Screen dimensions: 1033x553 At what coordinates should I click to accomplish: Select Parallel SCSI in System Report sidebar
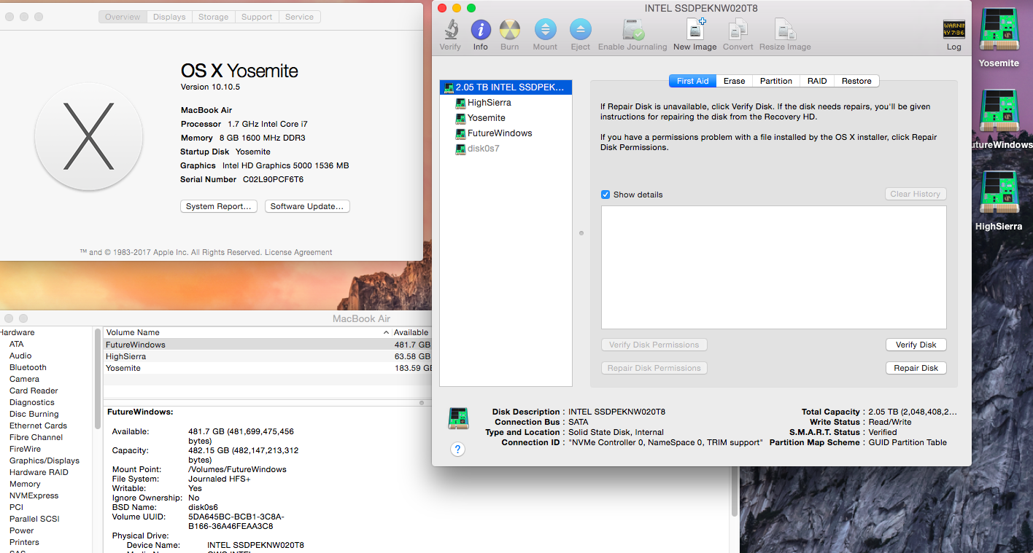click(34, 519)
